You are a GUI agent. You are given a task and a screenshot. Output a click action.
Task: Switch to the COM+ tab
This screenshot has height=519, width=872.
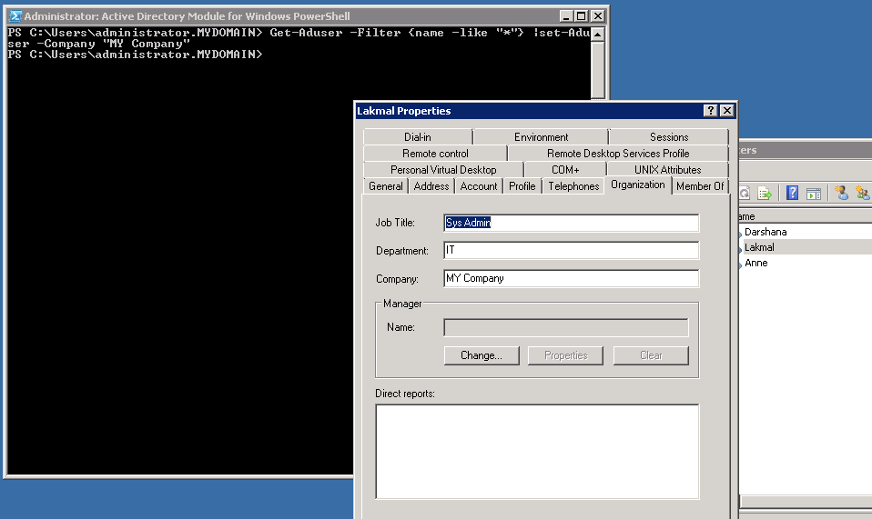pyautogui.click(x=565, y=170)
